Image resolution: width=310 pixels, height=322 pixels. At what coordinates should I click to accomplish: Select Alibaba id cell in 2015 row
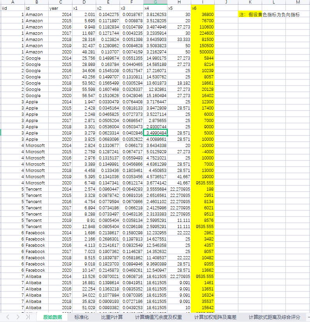[37, 283]
